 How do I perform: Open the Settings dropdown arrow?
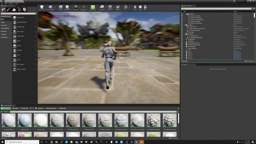tap(79, 8)
